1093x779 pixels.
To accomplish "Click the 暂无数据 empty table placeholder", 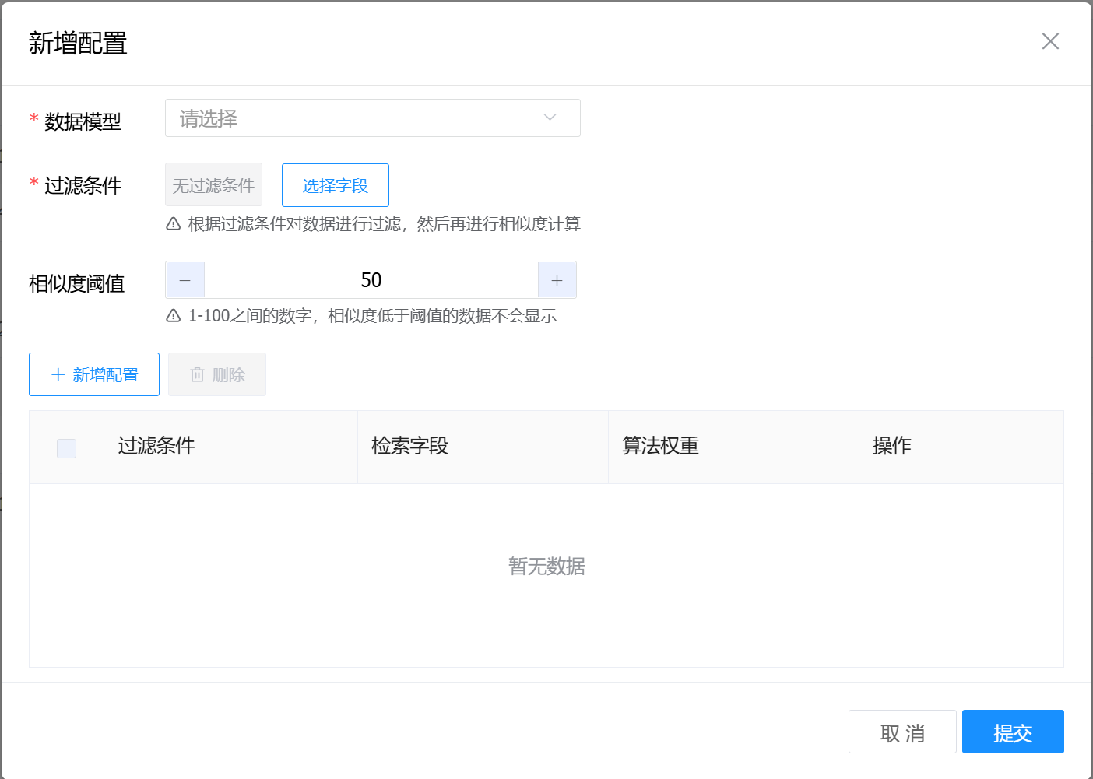I will coord(546,567).
